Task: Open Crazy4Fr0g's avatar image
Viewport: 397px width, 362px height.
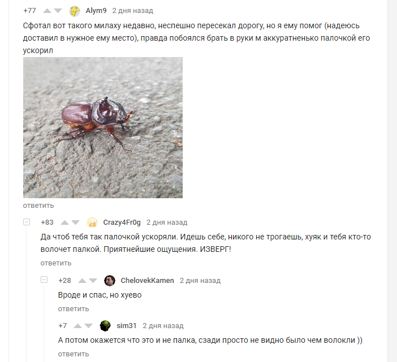Action: click(92, 223)
